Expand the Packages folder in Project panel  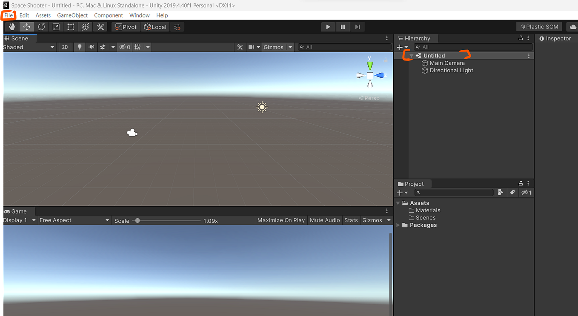coord(398,225)
